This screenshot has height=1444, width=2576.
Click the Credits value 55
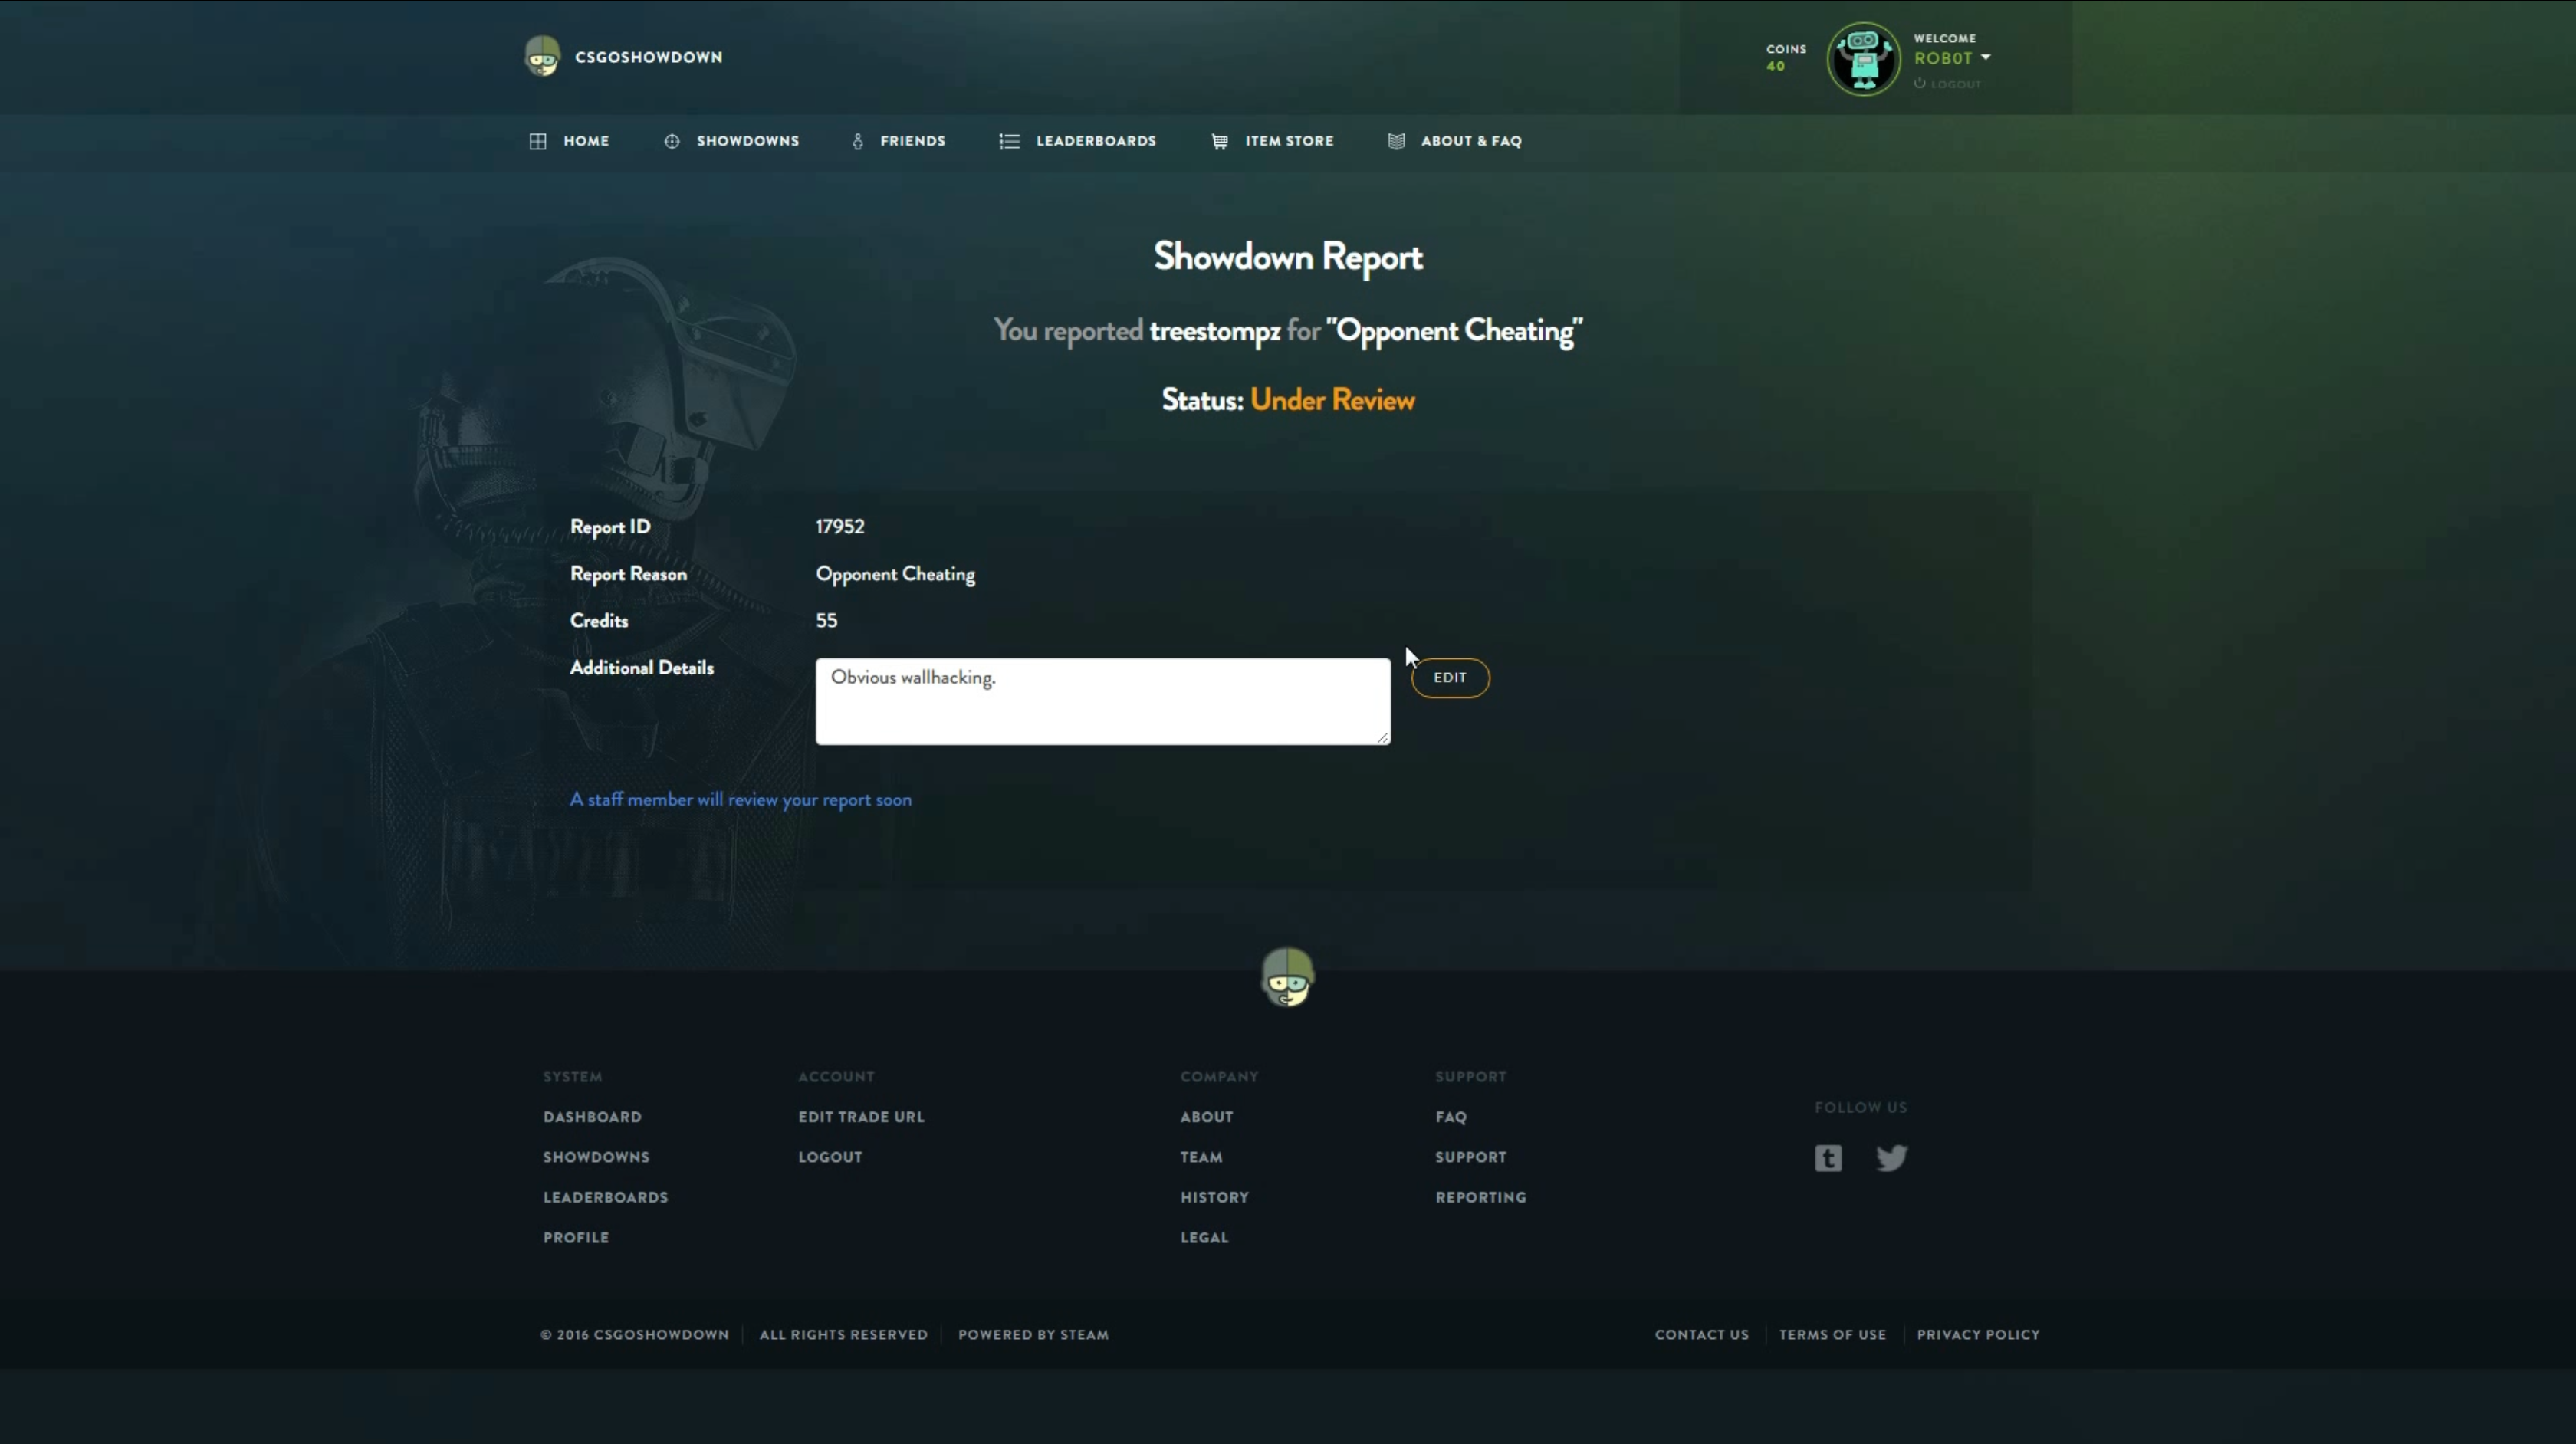pos(826,621)
